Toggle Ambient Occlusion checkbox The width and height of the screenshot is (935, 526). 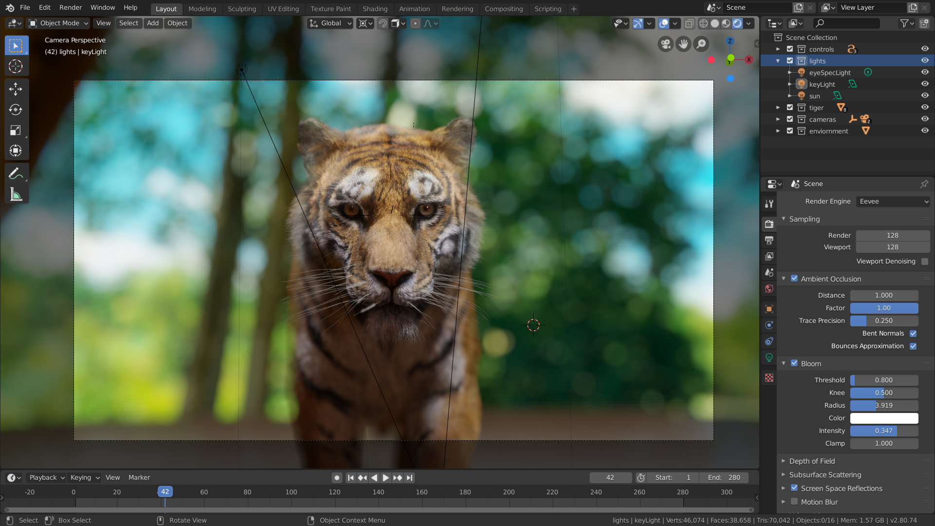[x=794, y=278]
